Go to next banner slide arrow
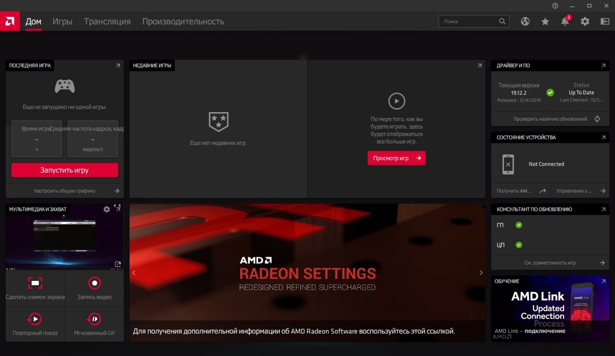Screen dimensions: 615x356 [481, 273]
